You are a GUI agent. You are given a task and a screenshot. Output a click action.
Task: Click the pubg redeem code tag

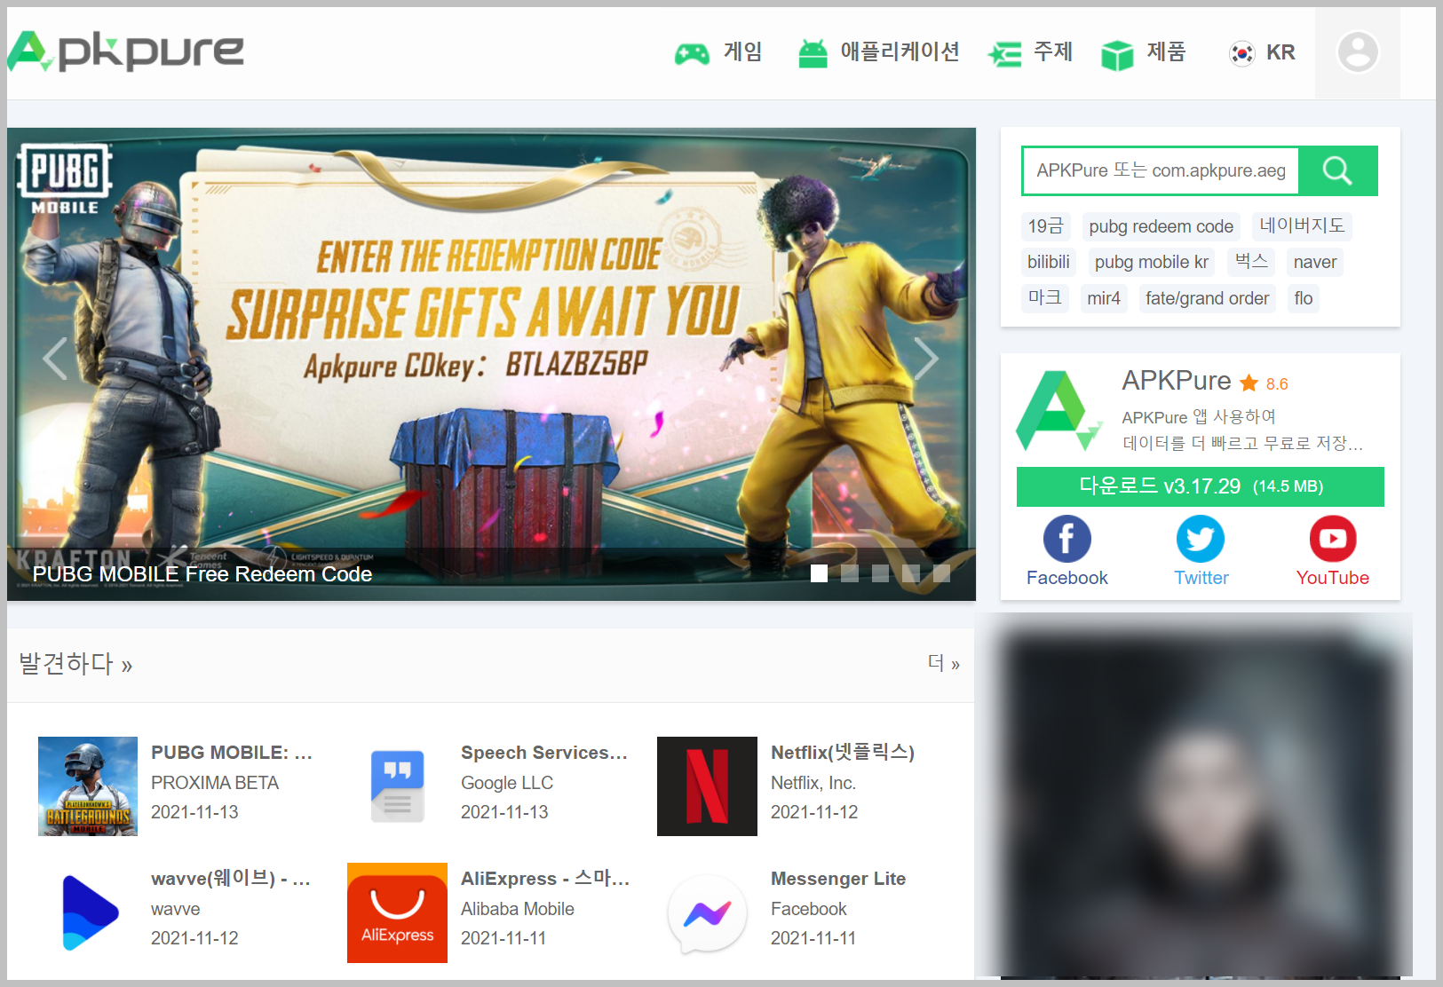(x=1161, y=226)
